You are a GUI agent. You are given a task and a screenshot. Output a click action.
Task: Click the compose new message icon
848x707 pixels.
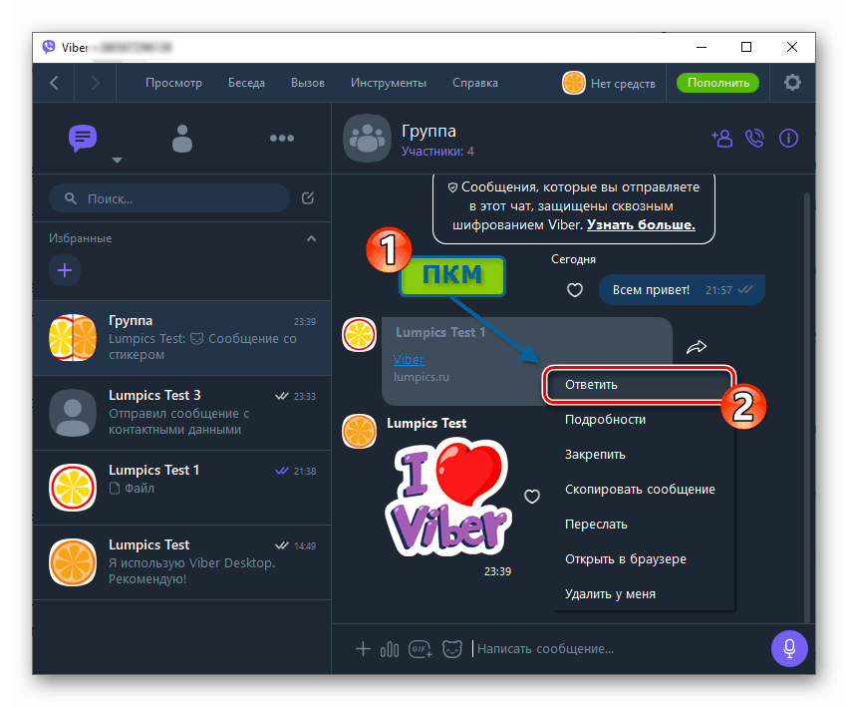tap(308, 198)
